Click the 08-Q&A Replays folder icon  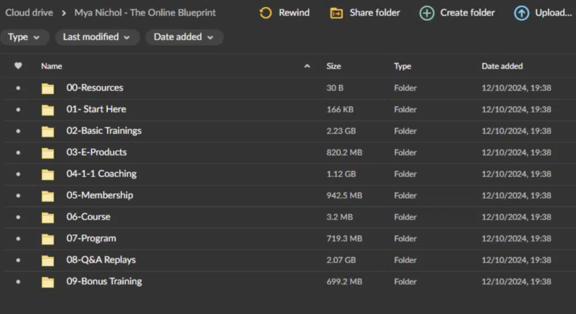48,261
